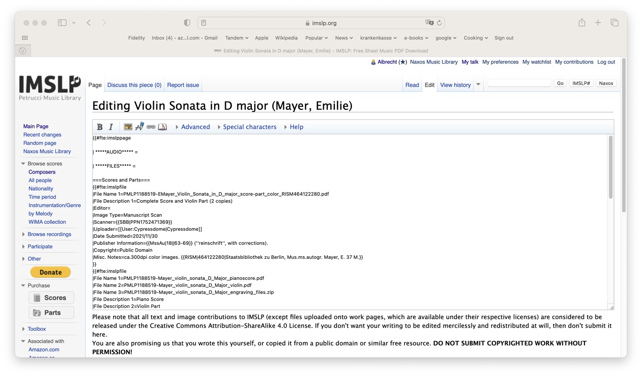
Task: Click the Log out link
Action: 606,62
